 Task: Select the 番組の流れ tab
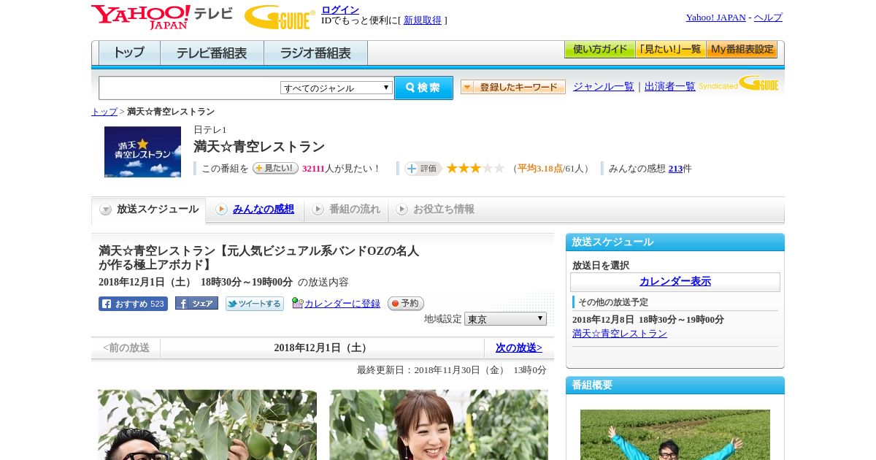tap(346, 210)
